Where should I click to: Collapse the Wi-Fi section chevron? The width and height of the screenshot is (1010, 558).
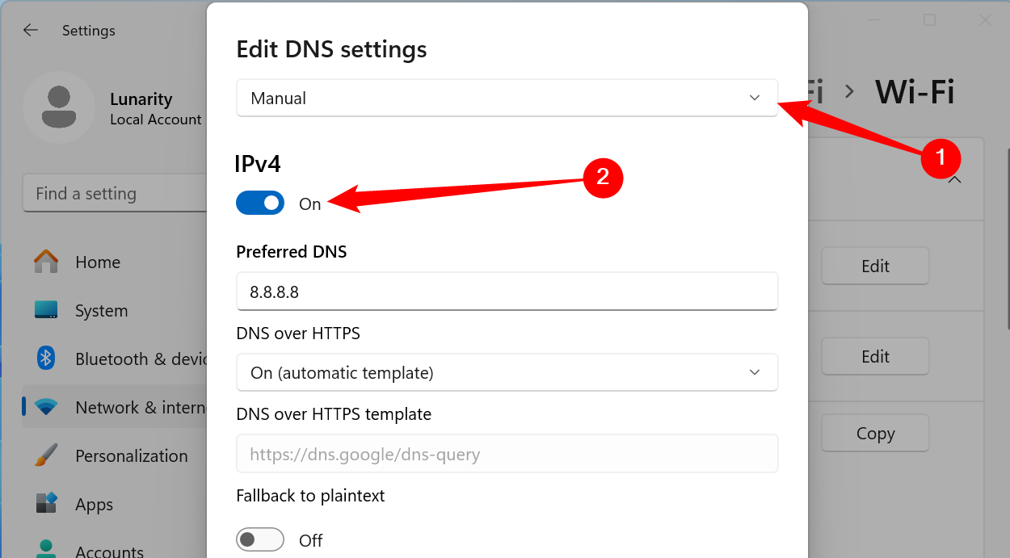click(954, 179)
